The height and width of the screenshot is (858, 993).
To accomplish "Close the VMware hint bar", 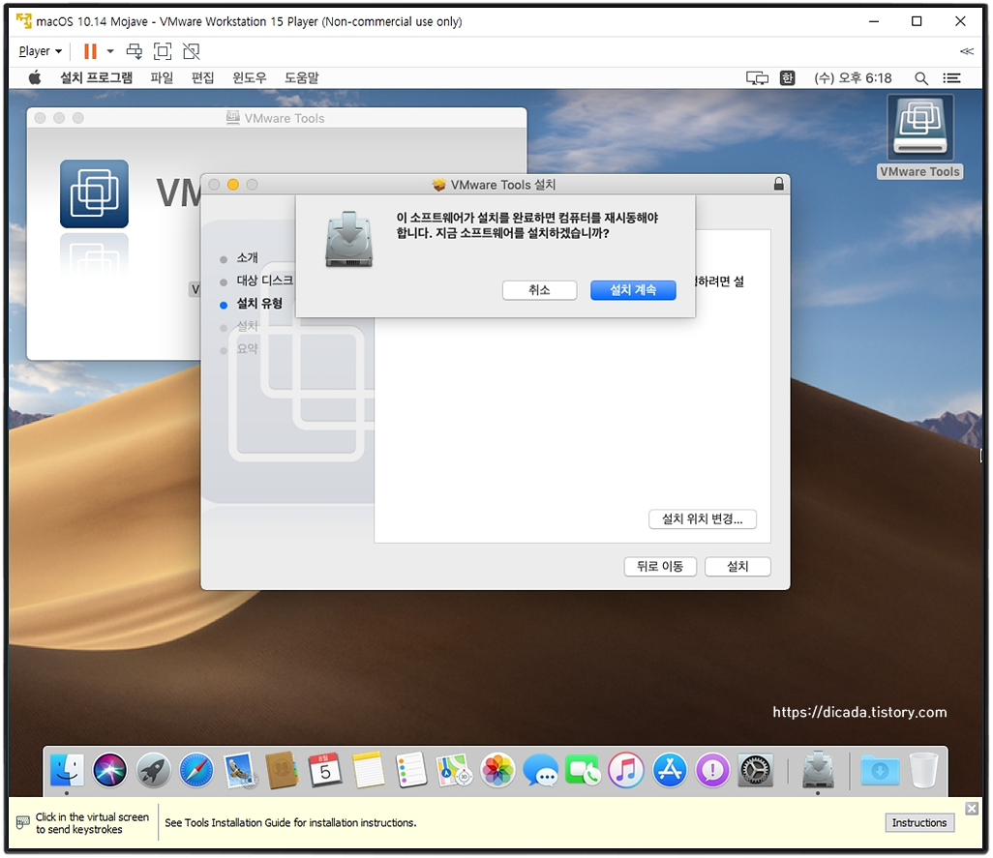I will coord(972,808).
